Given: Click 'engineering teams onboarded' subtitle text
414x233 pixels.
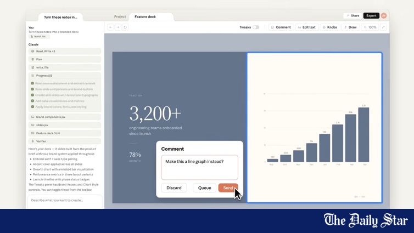Looking at the screenshot, I should (155, 128).
